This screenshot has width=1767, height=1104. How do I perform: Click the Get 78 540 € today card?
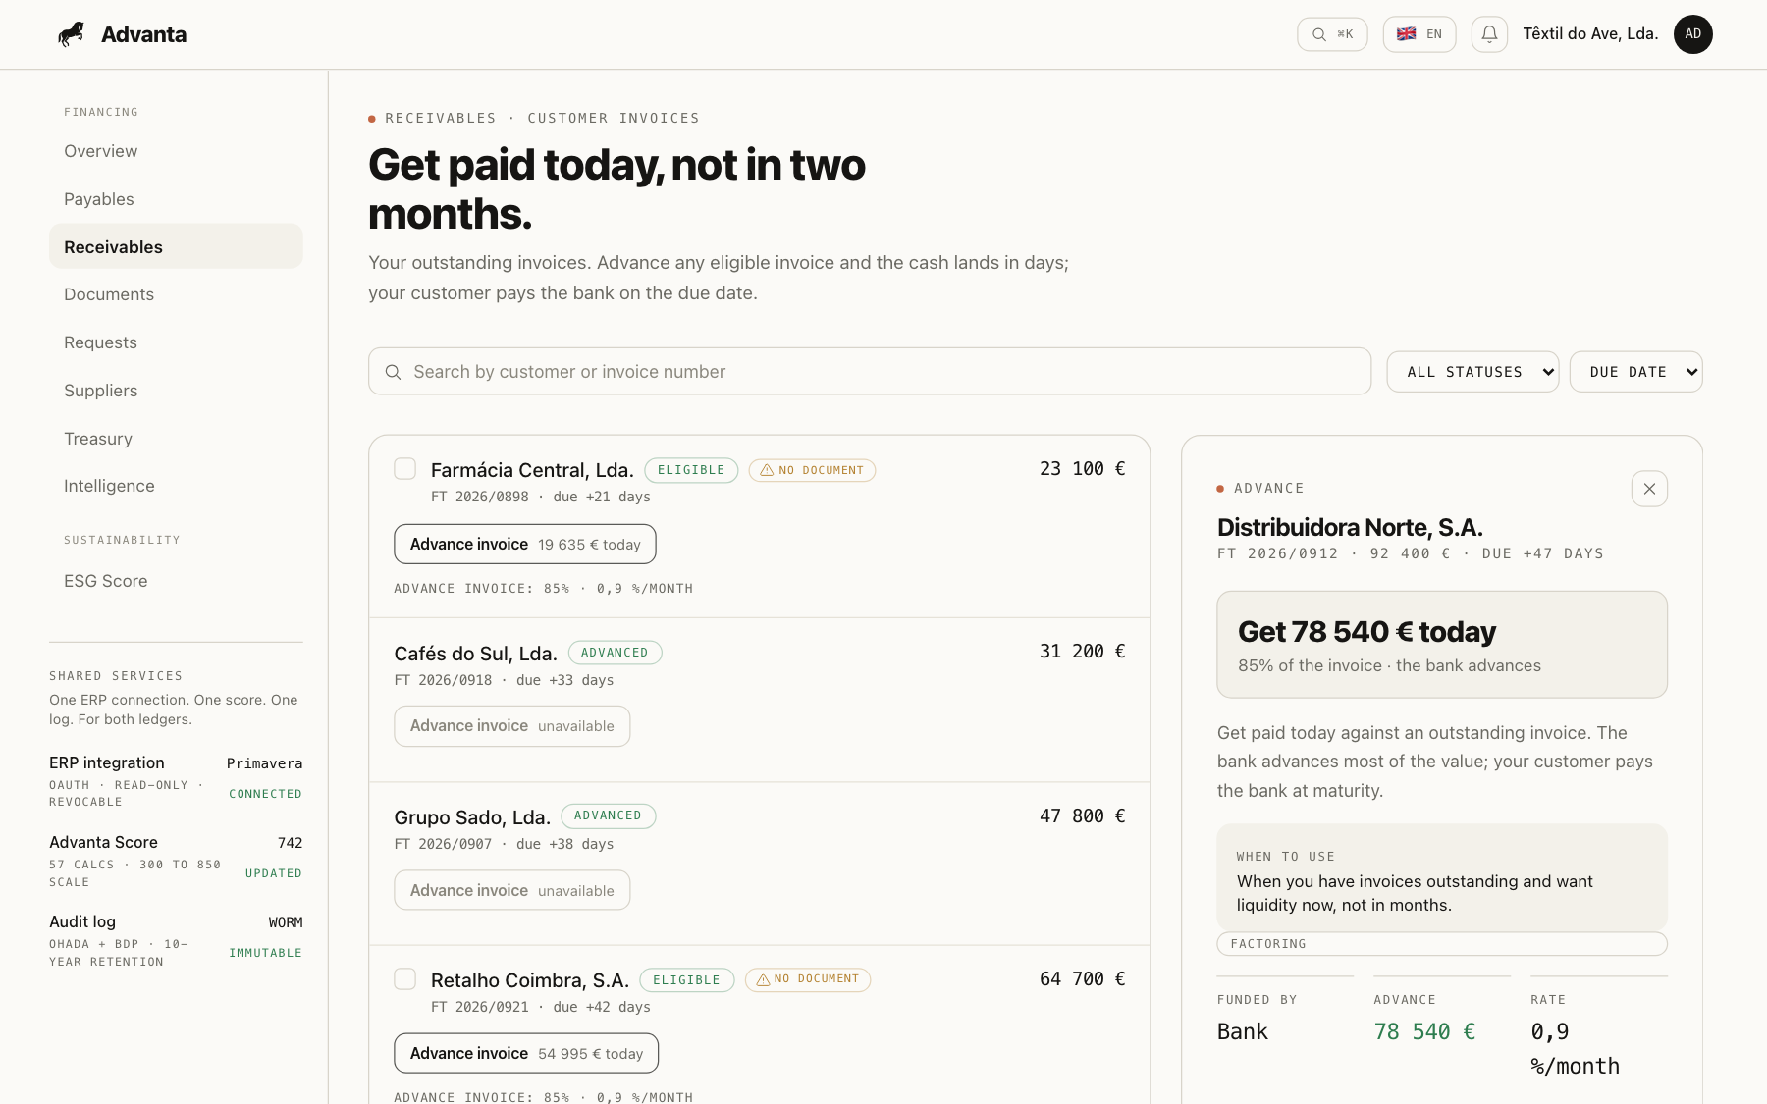click(1442, 645)
